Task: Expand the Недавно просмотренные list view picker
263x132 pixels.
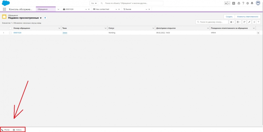Action: tap(41, 18)
